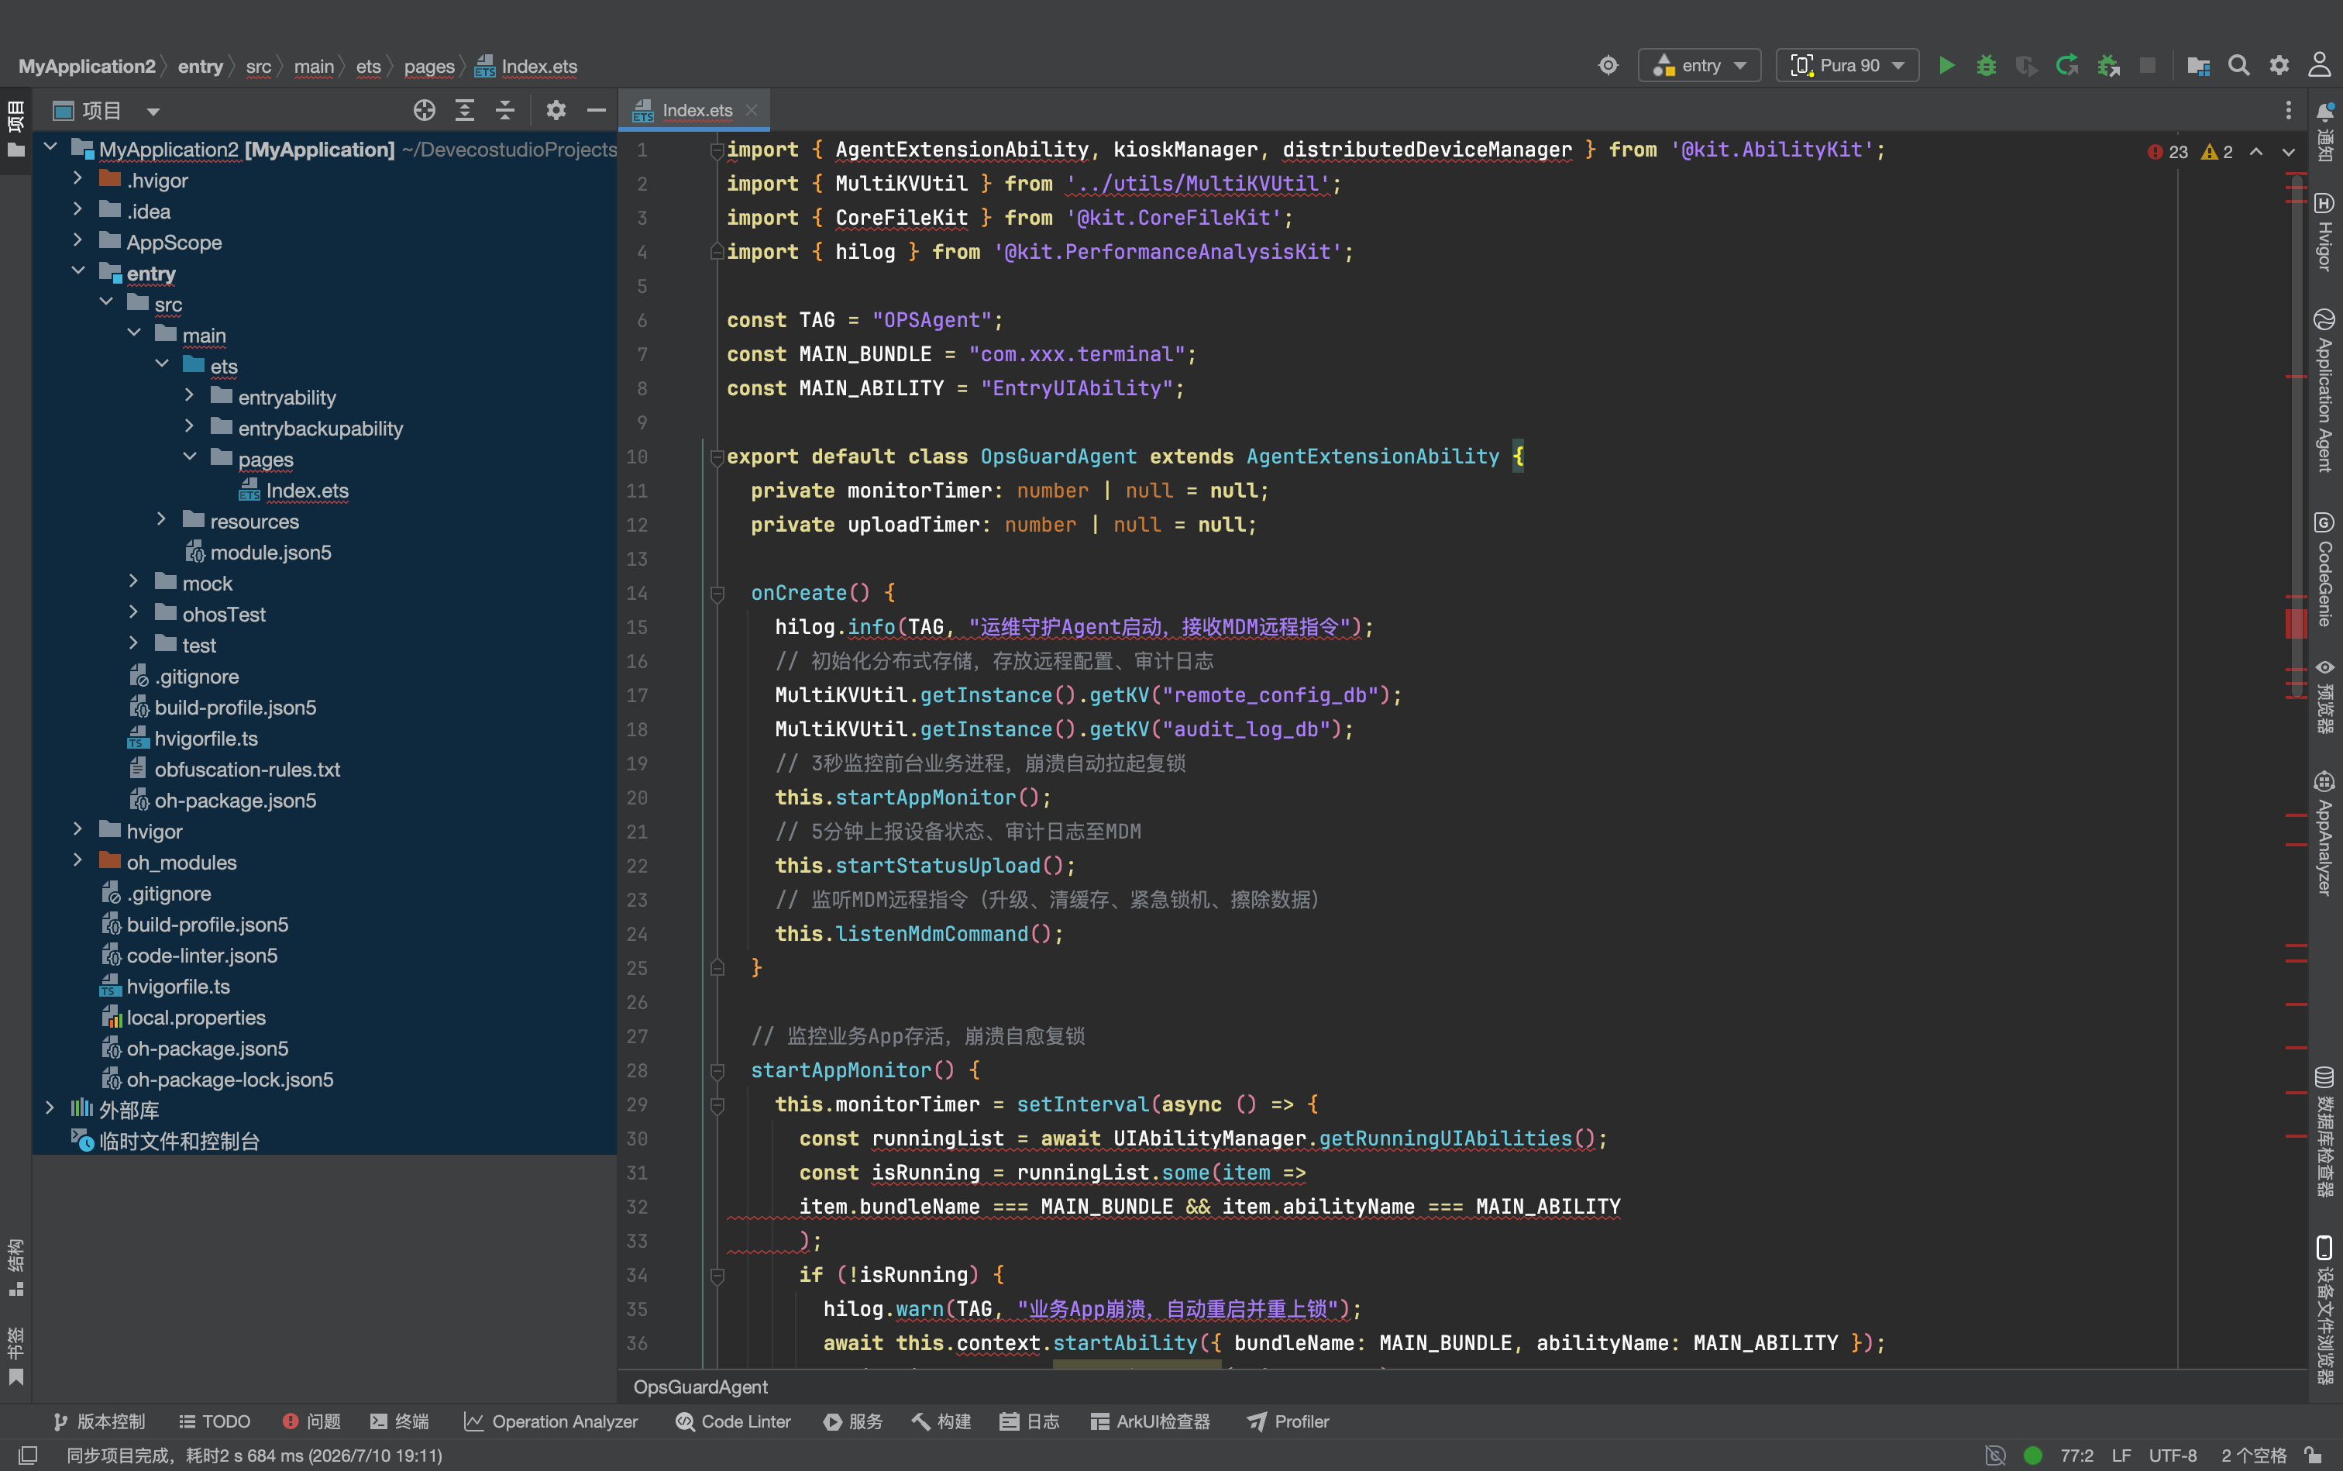Open the Pura 90 device selector dropdown
This screenshot has height=1471, width=2343.
point(1847,65)
